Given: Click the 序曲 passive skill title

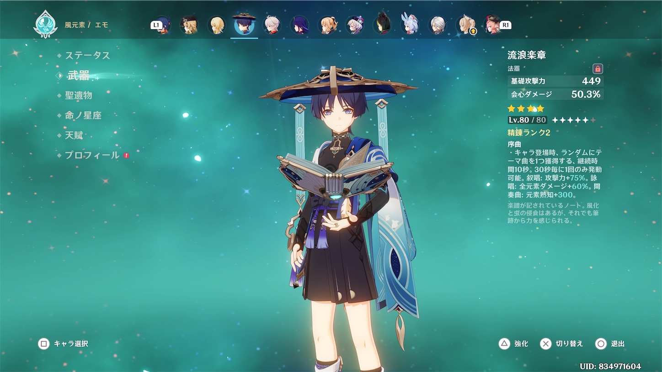Looking at the screenshot, I should coord(514,144).
